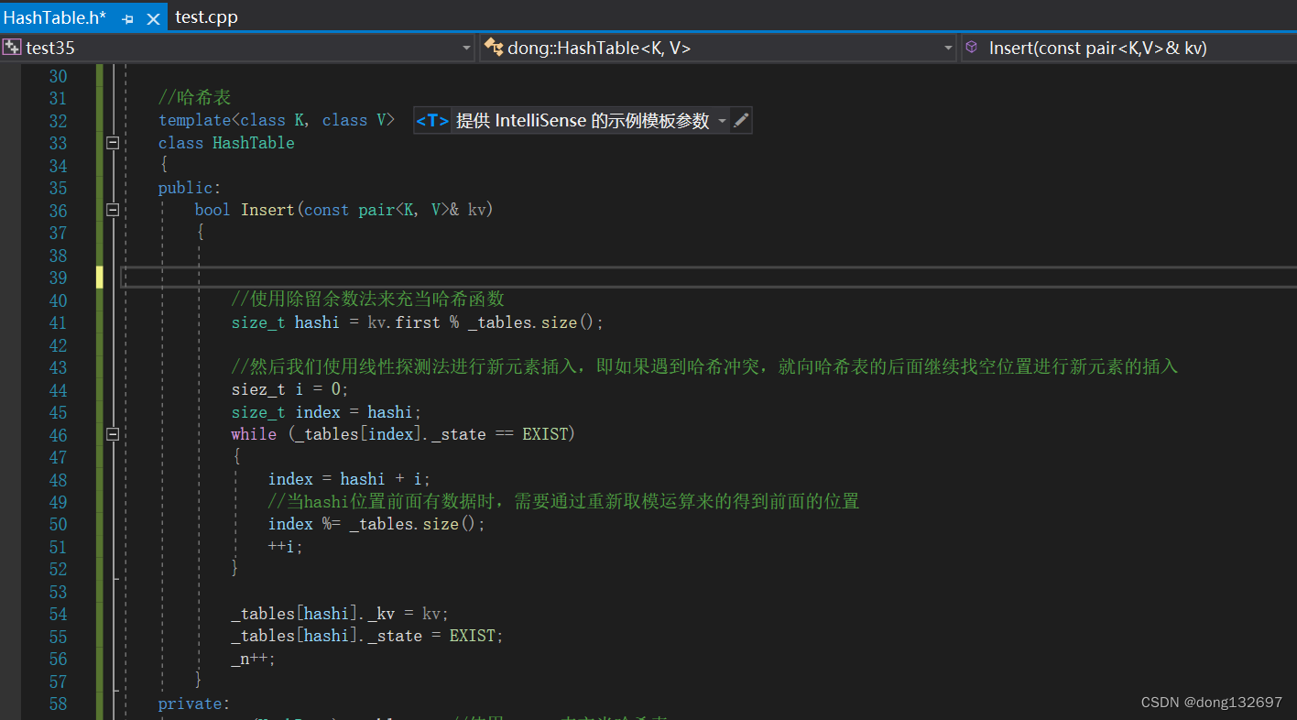Collapse the class HashTable outline block
This screenshot has height=720, width=1297.
pyautogui.click(x=113, y=143)
